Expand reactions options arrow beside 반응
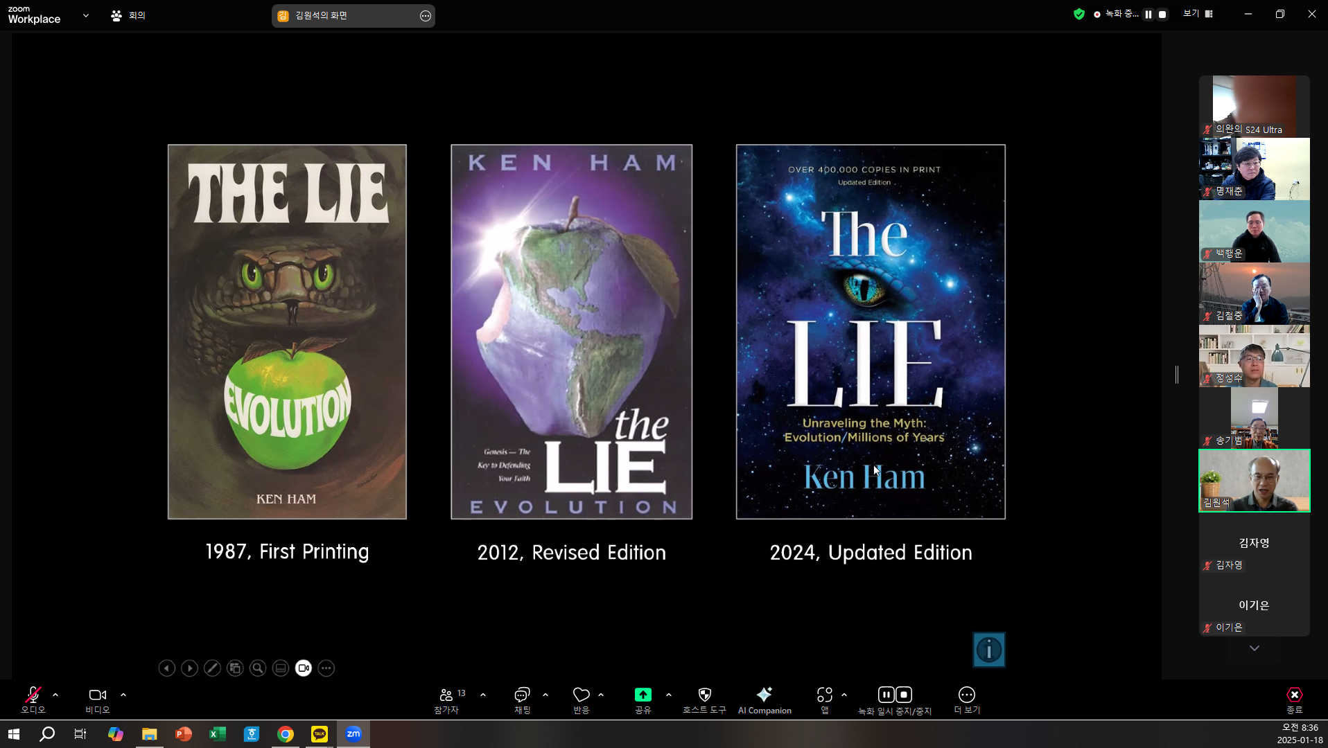This screenshot has width=1328, height=748. (x=601, y=695)
